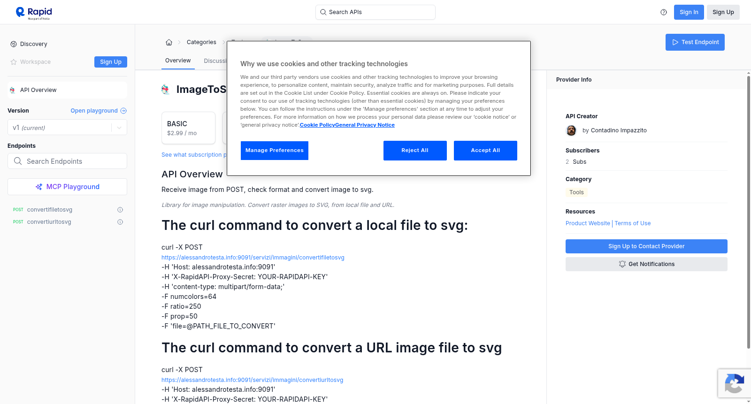Focus the Search APIs input field
751x404 pixels.
click(x=375, y=12)
